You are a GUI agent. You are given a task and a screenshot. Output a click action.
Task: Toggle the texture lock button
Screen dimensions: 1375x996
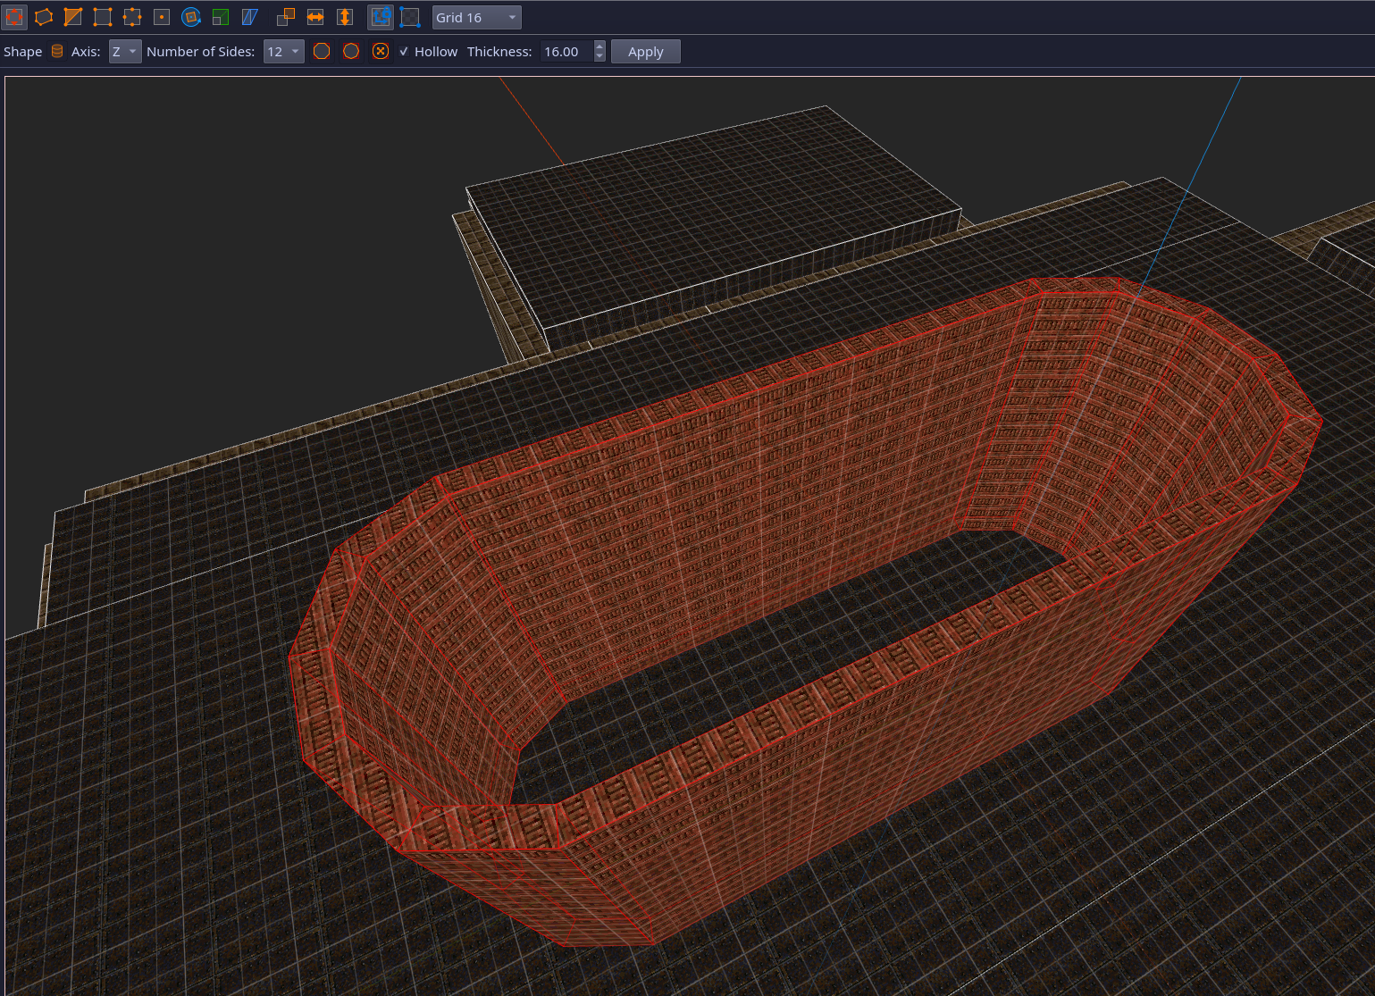click(381, 17)
